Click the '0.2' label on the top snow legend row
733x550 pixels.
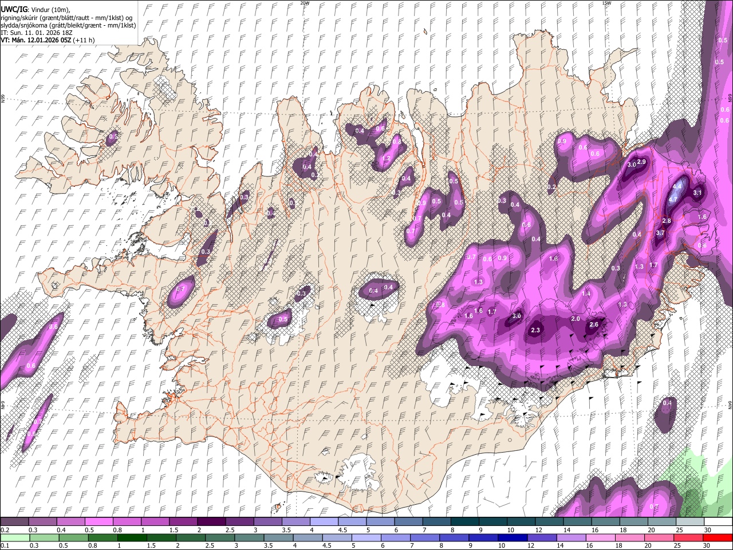point(5,530)
